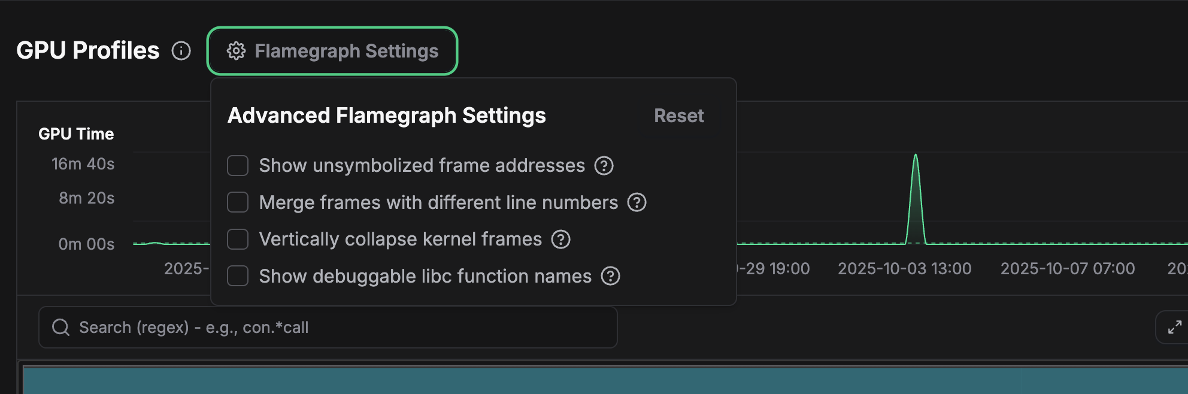Click the magnifier icon in search bar
The image size is (1188, 394).
click(x=60, y=328)
